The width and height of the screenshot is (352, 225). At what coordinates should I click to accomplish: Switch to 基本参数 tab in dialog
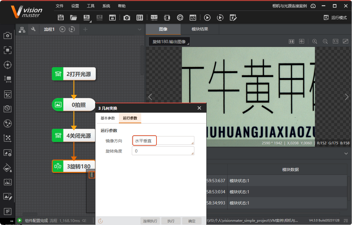(108, 118)
